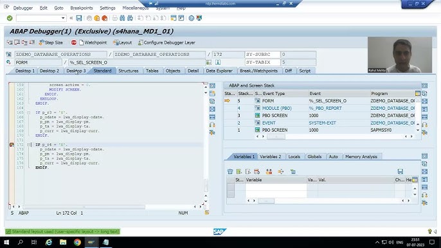Select the Locals variables tab

(294, 157)
